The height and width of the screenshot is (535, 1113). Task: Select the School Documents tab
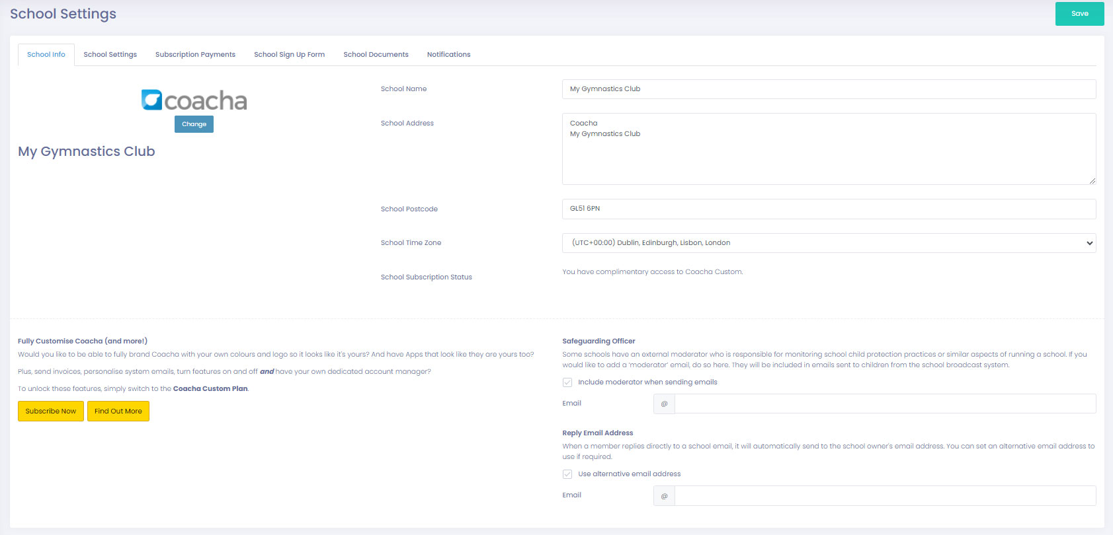tap(376, 55)
